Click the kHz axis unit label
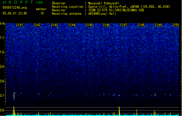 click(x=3, y=23)
